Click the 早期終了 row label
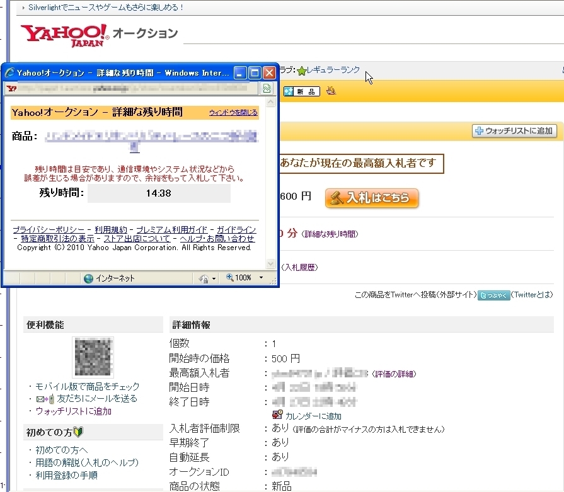The height and width of the screenshot is (492, 564). pyautogui.click(x=189, y=443)
